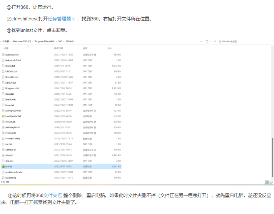Click the 1,022 KB size of libaw.dat
The height and width of the screenshot is (214, 274).
pyautogui.click(x=116, y=66)
